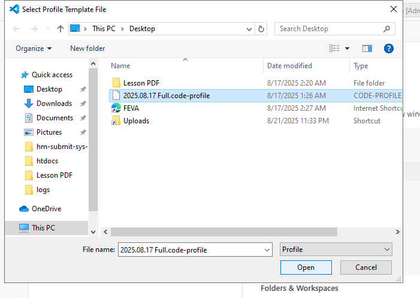Select the FEVA Internet shortcut

coord(131,108)
